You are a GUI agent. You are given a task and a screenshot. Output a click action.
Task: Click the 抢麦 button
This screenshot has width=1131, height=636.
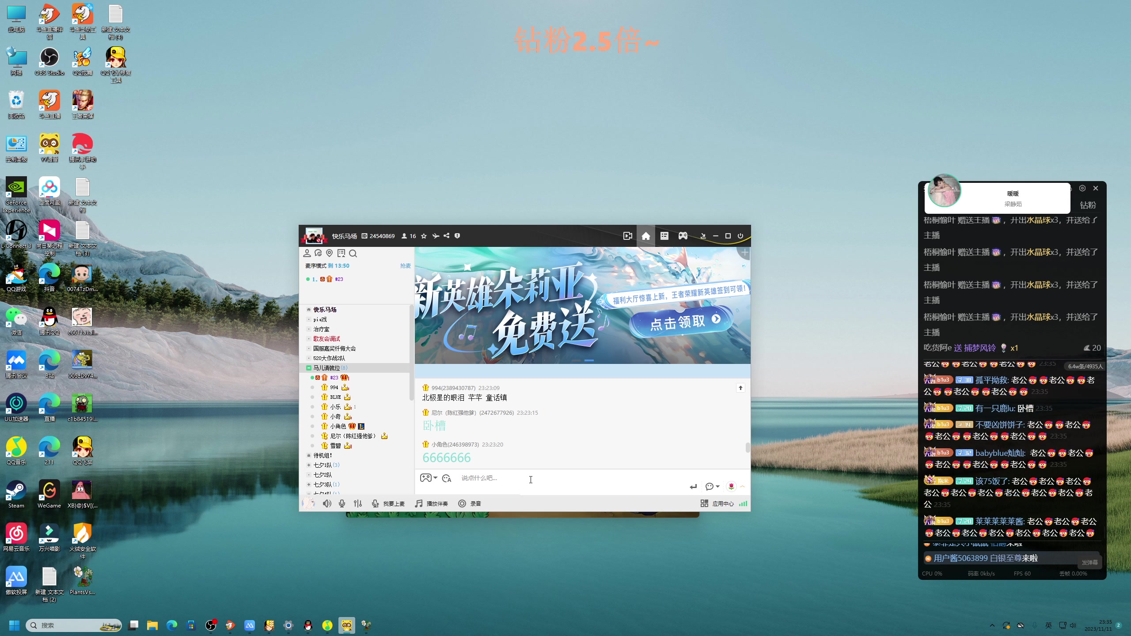click(x=404, y=265)
